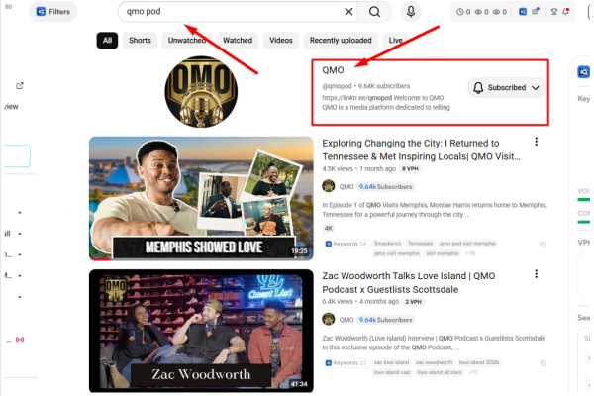Click 9.64k Subscribers badge on Zac Woodworth video
This screenshot has height=396, width=594.
coord(385,320)
